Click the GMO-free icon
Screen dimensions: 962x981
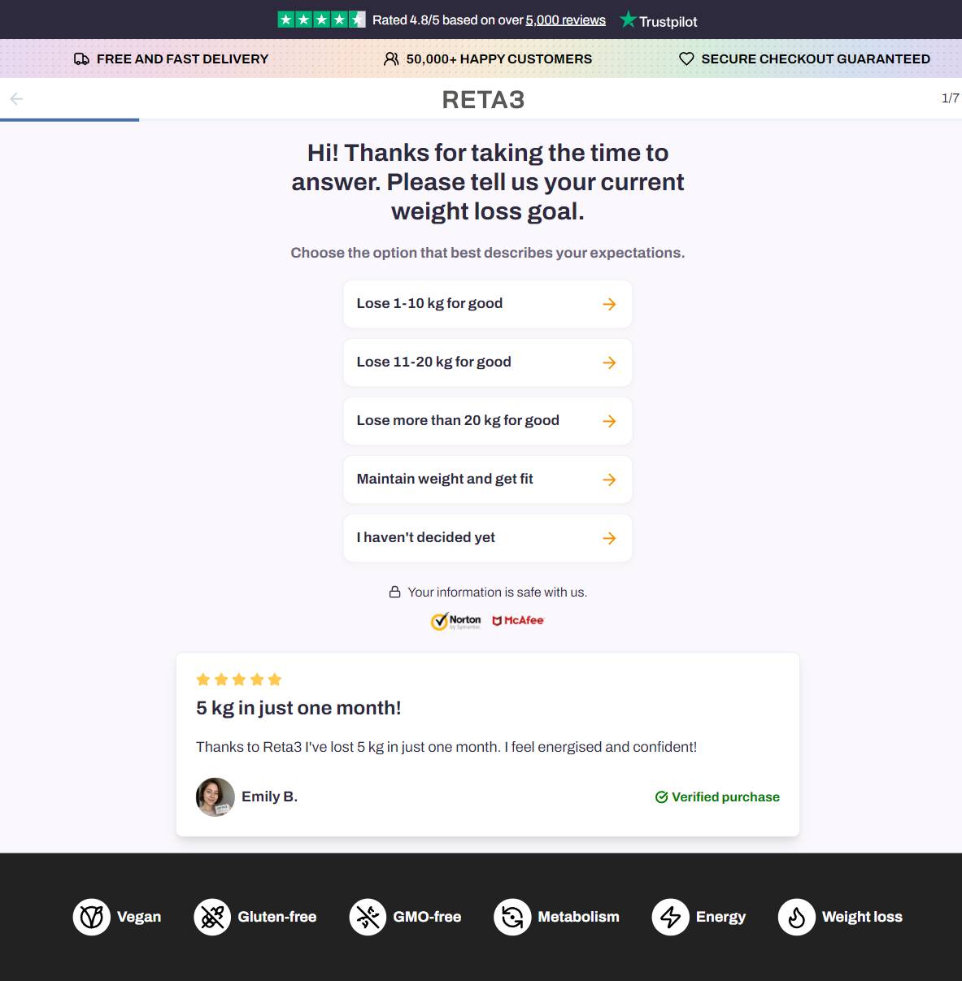pyautogui.click(x=368, y=917)
